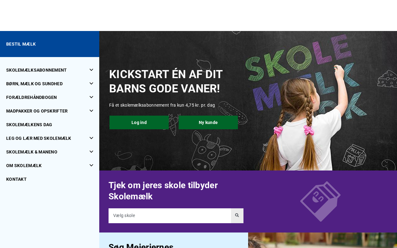Open Forældrehåndbogen menu label
397x248 pixels.
(x=31, y=97)
